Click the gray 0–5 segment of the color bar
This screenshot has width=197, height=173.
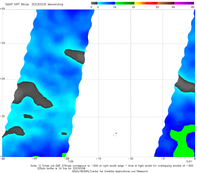pyautogui.click(x=94, y=3)
